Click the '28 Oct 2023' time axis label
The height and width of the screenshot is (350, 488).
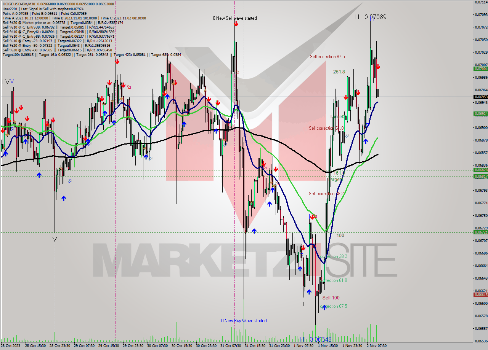10,346
